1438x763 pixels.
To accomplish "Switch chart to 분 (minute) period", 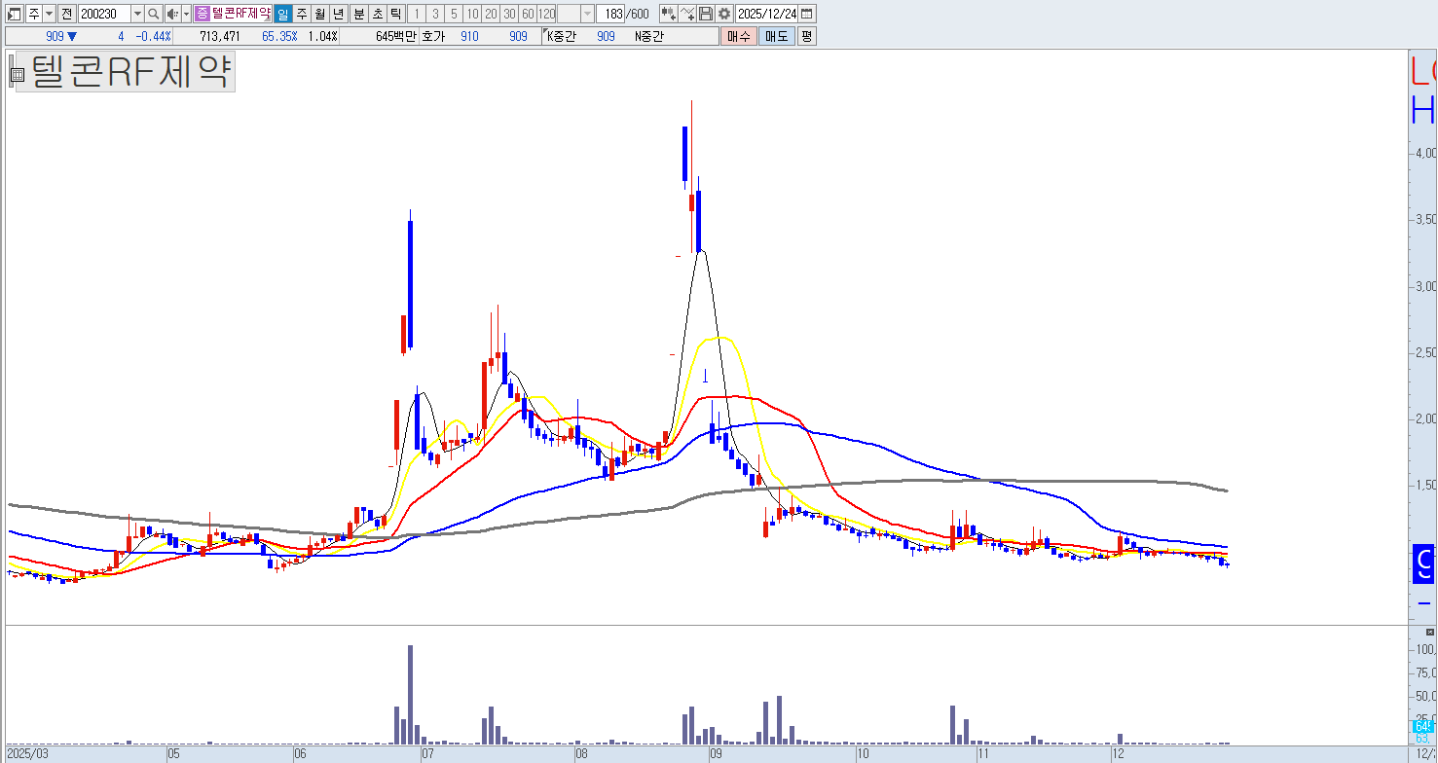I will [x=358, y=14].
